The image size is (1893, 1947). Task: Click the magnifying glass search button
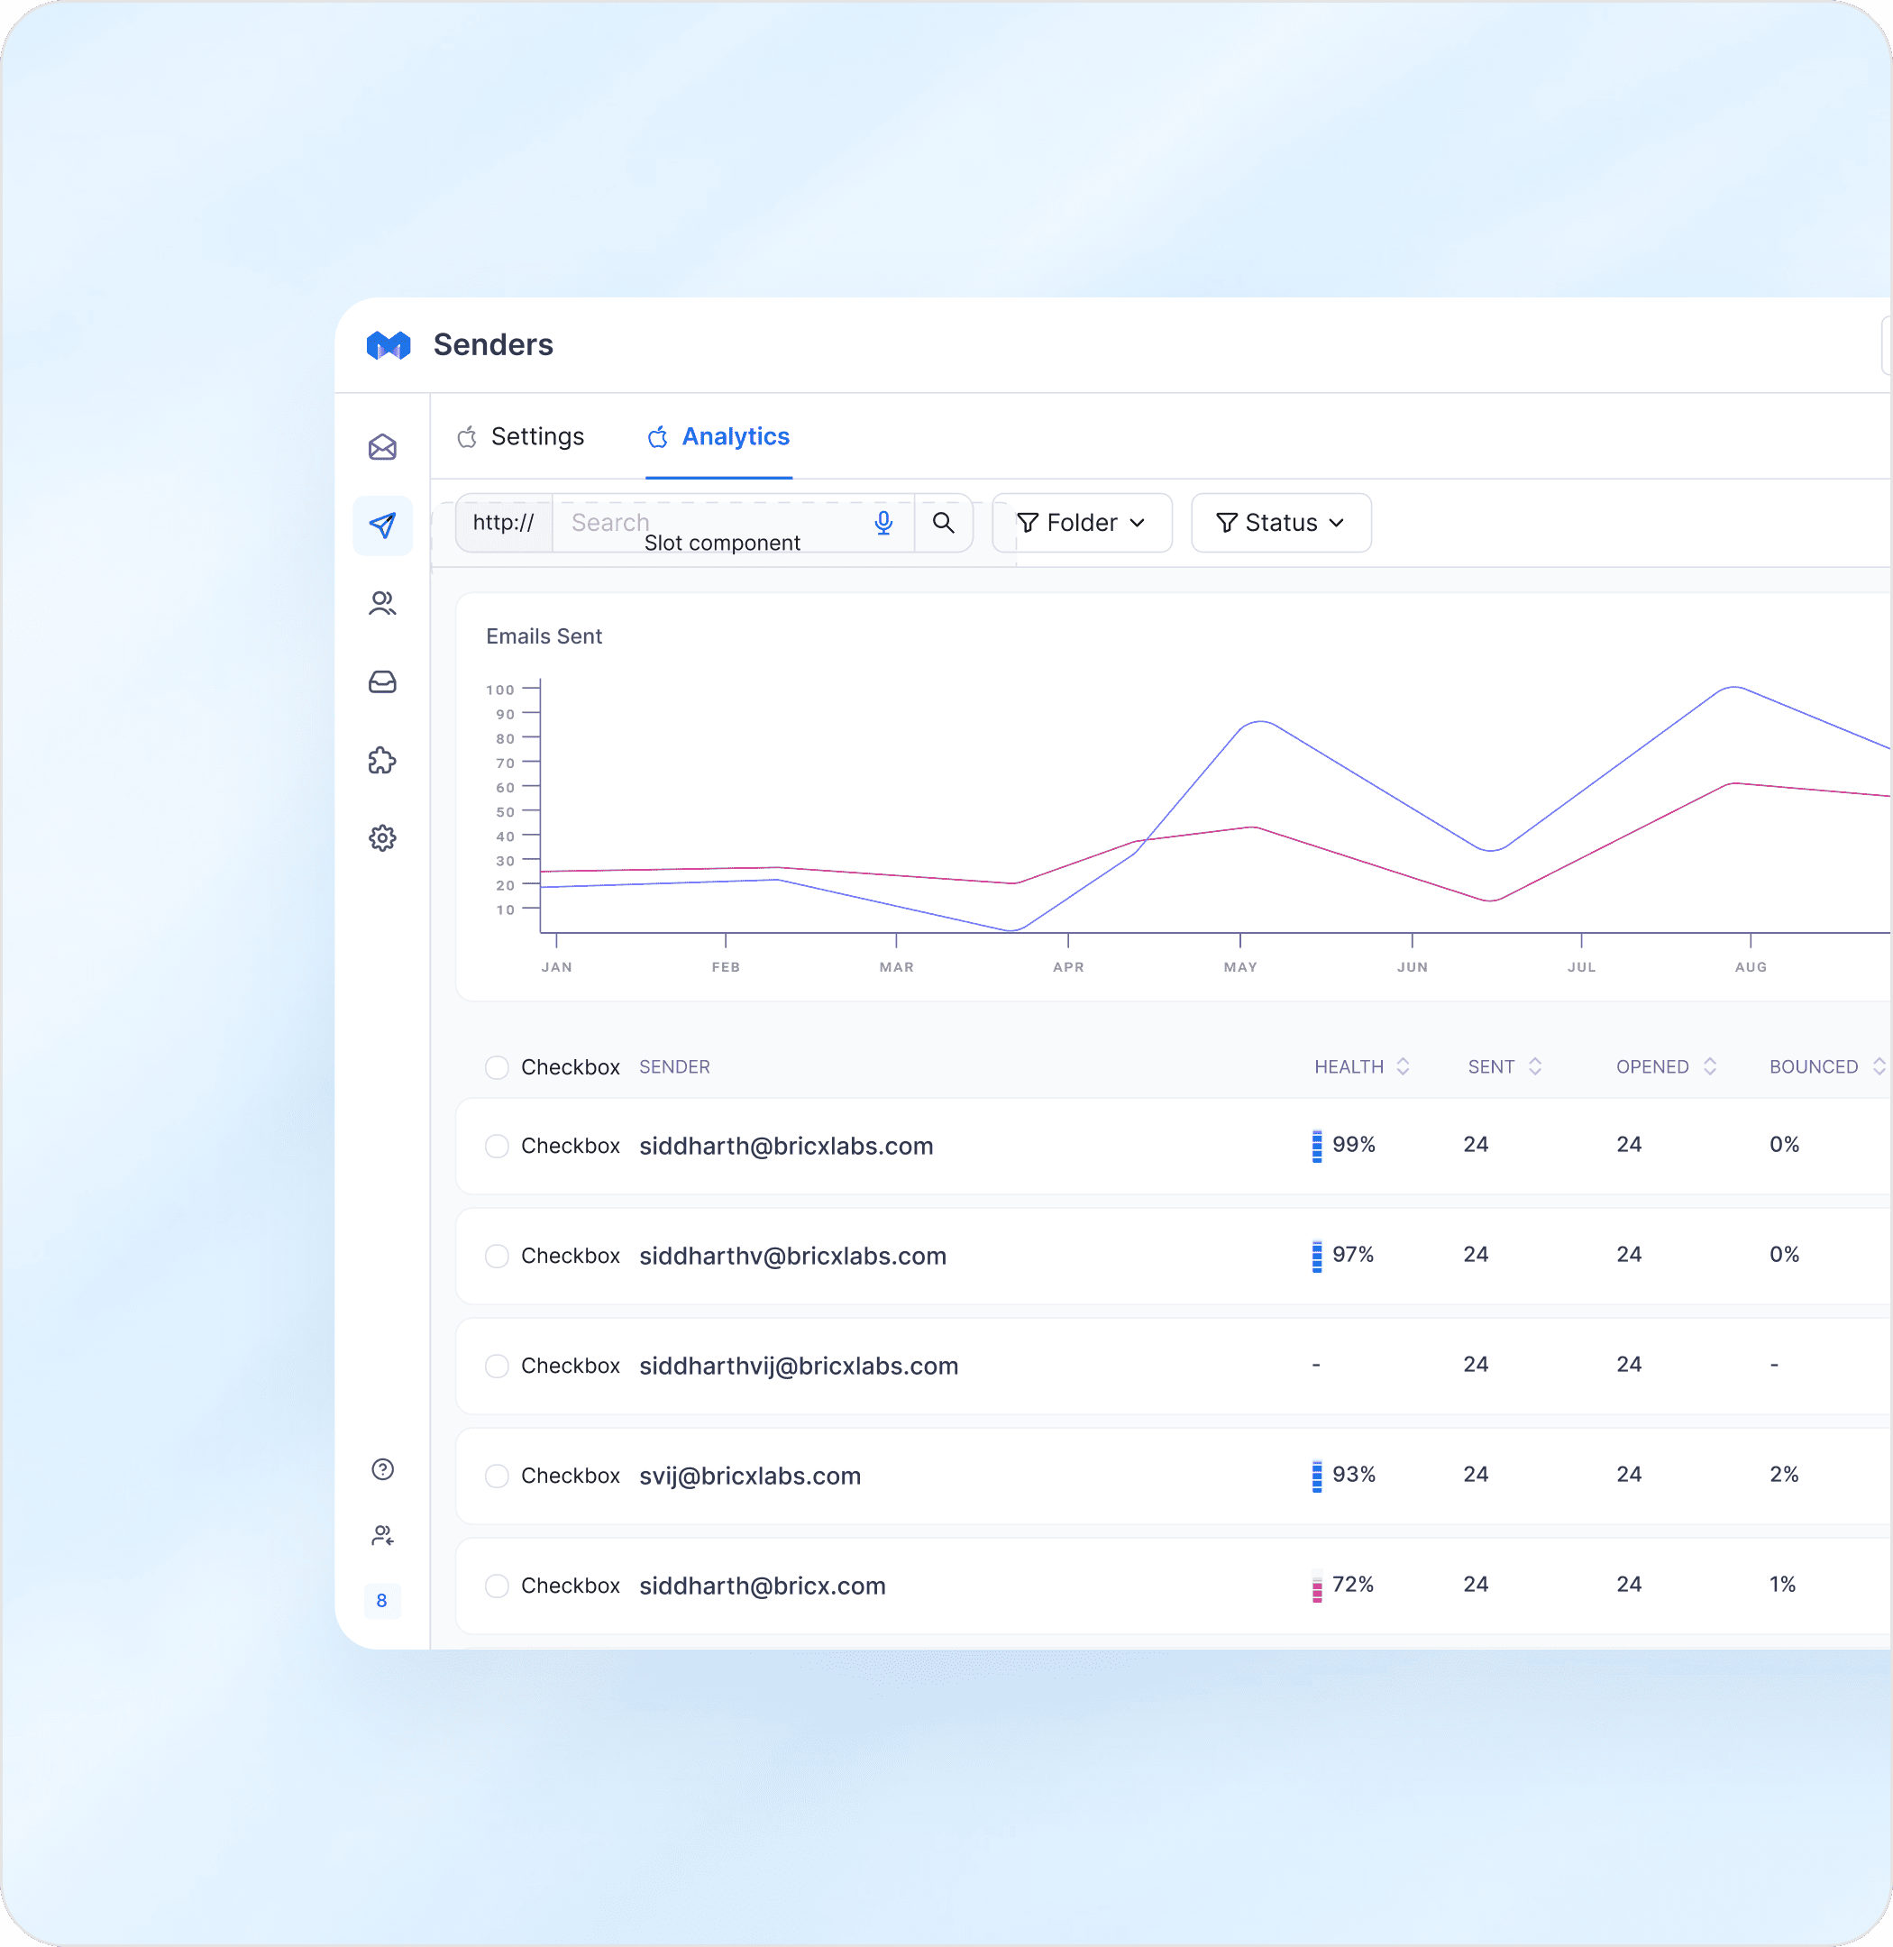point(943,523)
